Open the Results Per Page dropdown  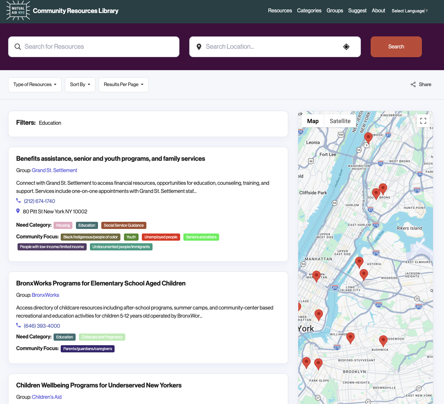pyautogui.click(x=124, y=85)
